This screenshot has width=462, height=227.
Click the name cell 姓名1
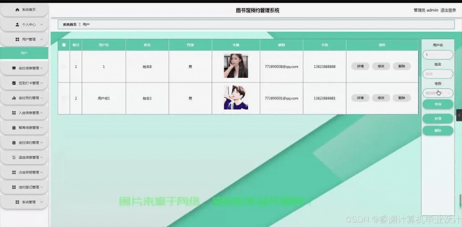click(147, 98)
